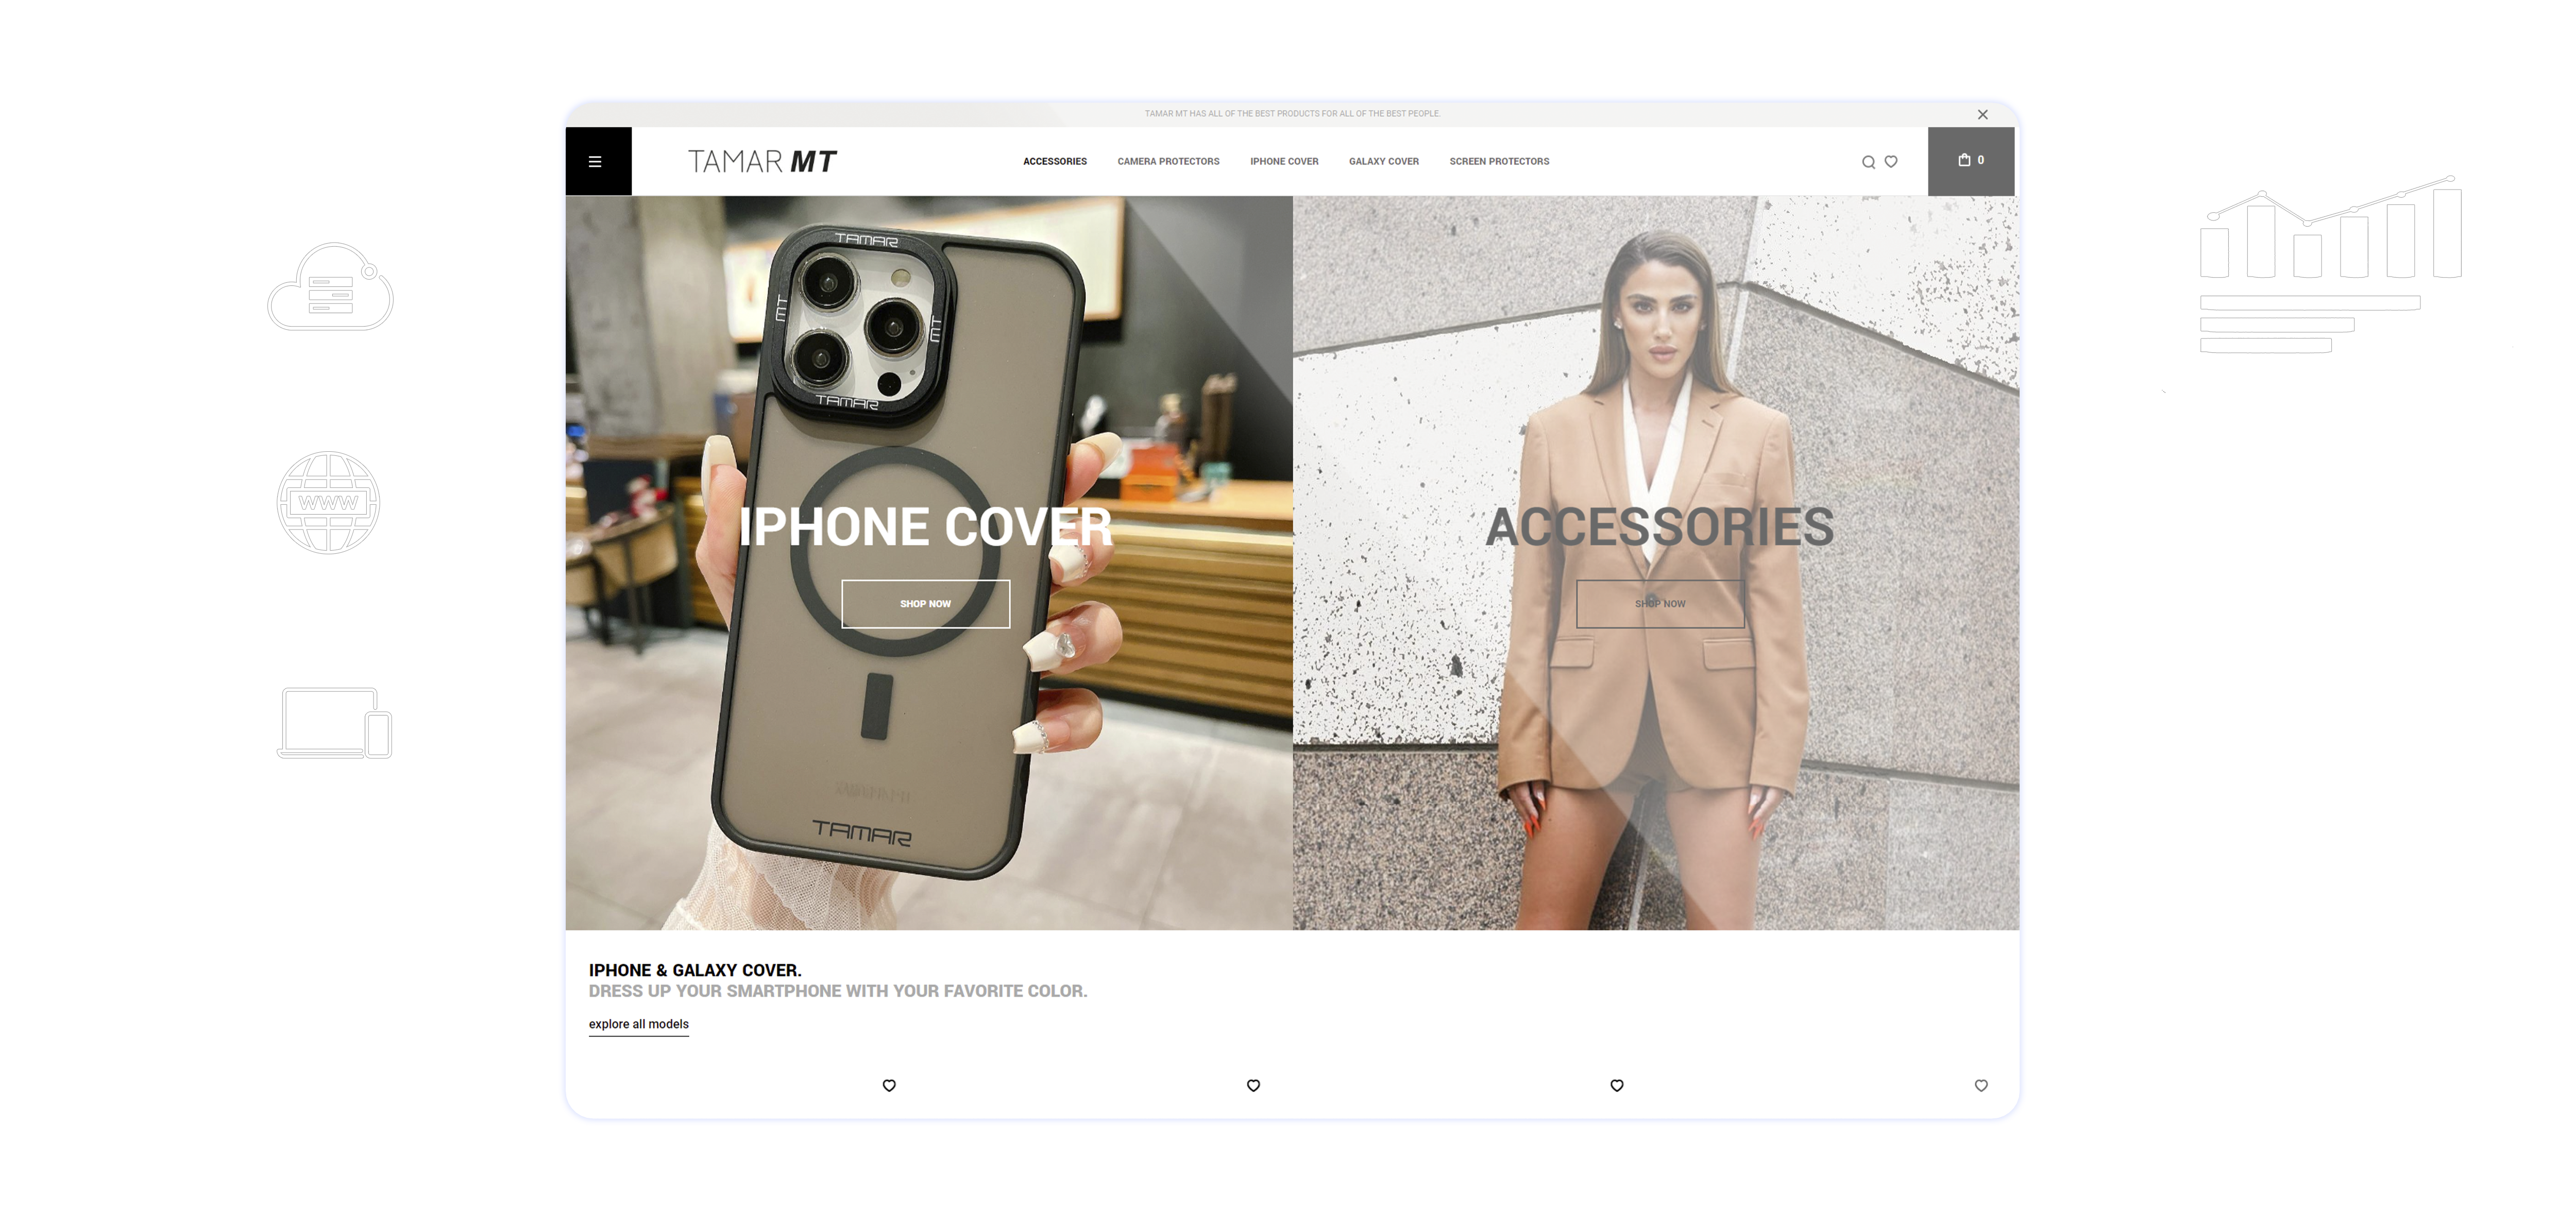Follow the explore all models link

pyautogui.click(x=638, y=1024)
